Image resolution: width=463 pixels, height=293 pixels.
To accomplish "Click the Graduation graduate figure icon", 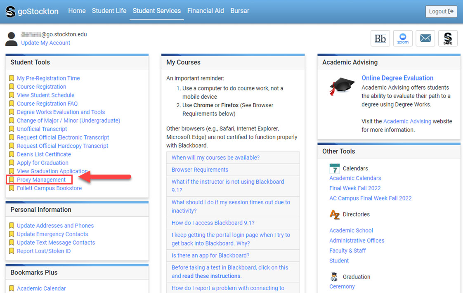I will [334, 277].
